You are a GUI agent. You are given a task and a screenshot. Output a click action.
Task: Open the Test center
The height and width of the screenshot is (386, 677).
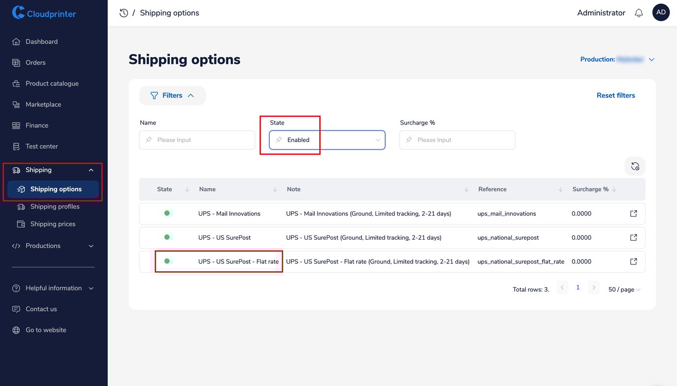click(x=41, y=146)
